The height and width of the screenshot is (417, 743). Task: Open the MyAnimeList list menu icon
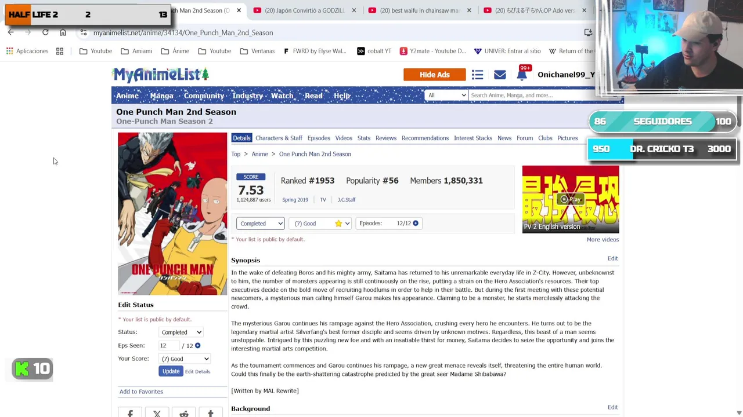477,75
